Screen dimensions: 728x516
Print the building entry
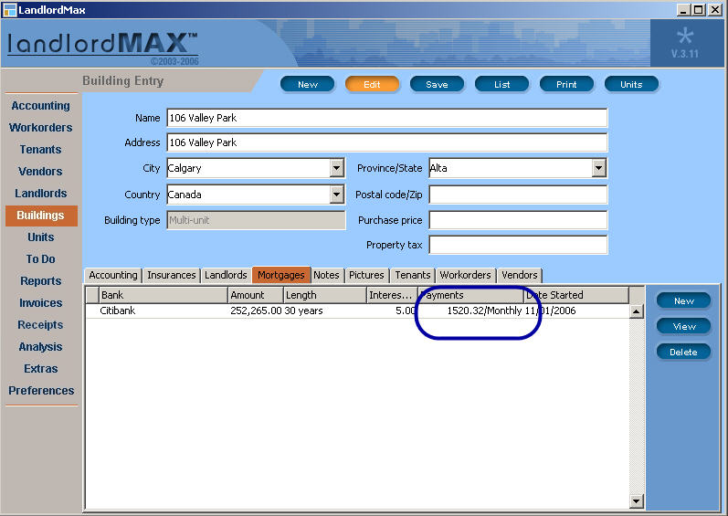(x=566, y=84)
